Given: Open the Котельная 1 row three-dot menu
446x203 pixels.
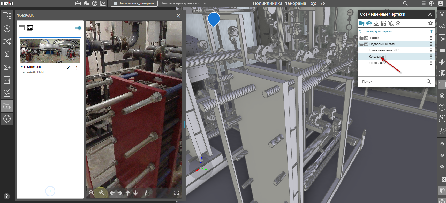Looking at the screenshot, I should coord(431,57).
